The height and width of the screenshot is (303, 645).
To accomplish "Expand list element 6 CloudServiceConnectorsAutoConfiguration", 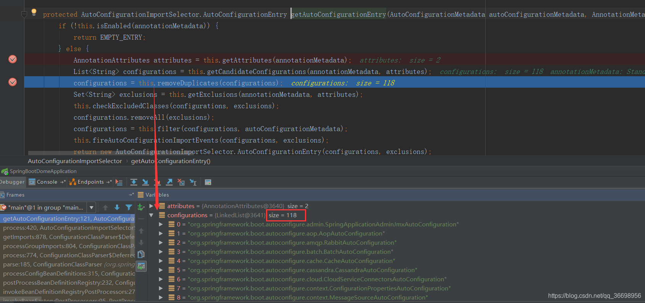I will (161, 279).
